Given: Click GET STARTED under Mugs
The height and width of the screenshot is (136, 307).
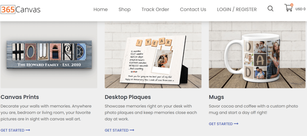Looking at the screenshot, I should click(221, 124).
